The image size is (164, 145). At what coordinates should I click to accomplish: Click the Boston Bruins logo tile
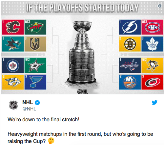click(x=130, y=44)
